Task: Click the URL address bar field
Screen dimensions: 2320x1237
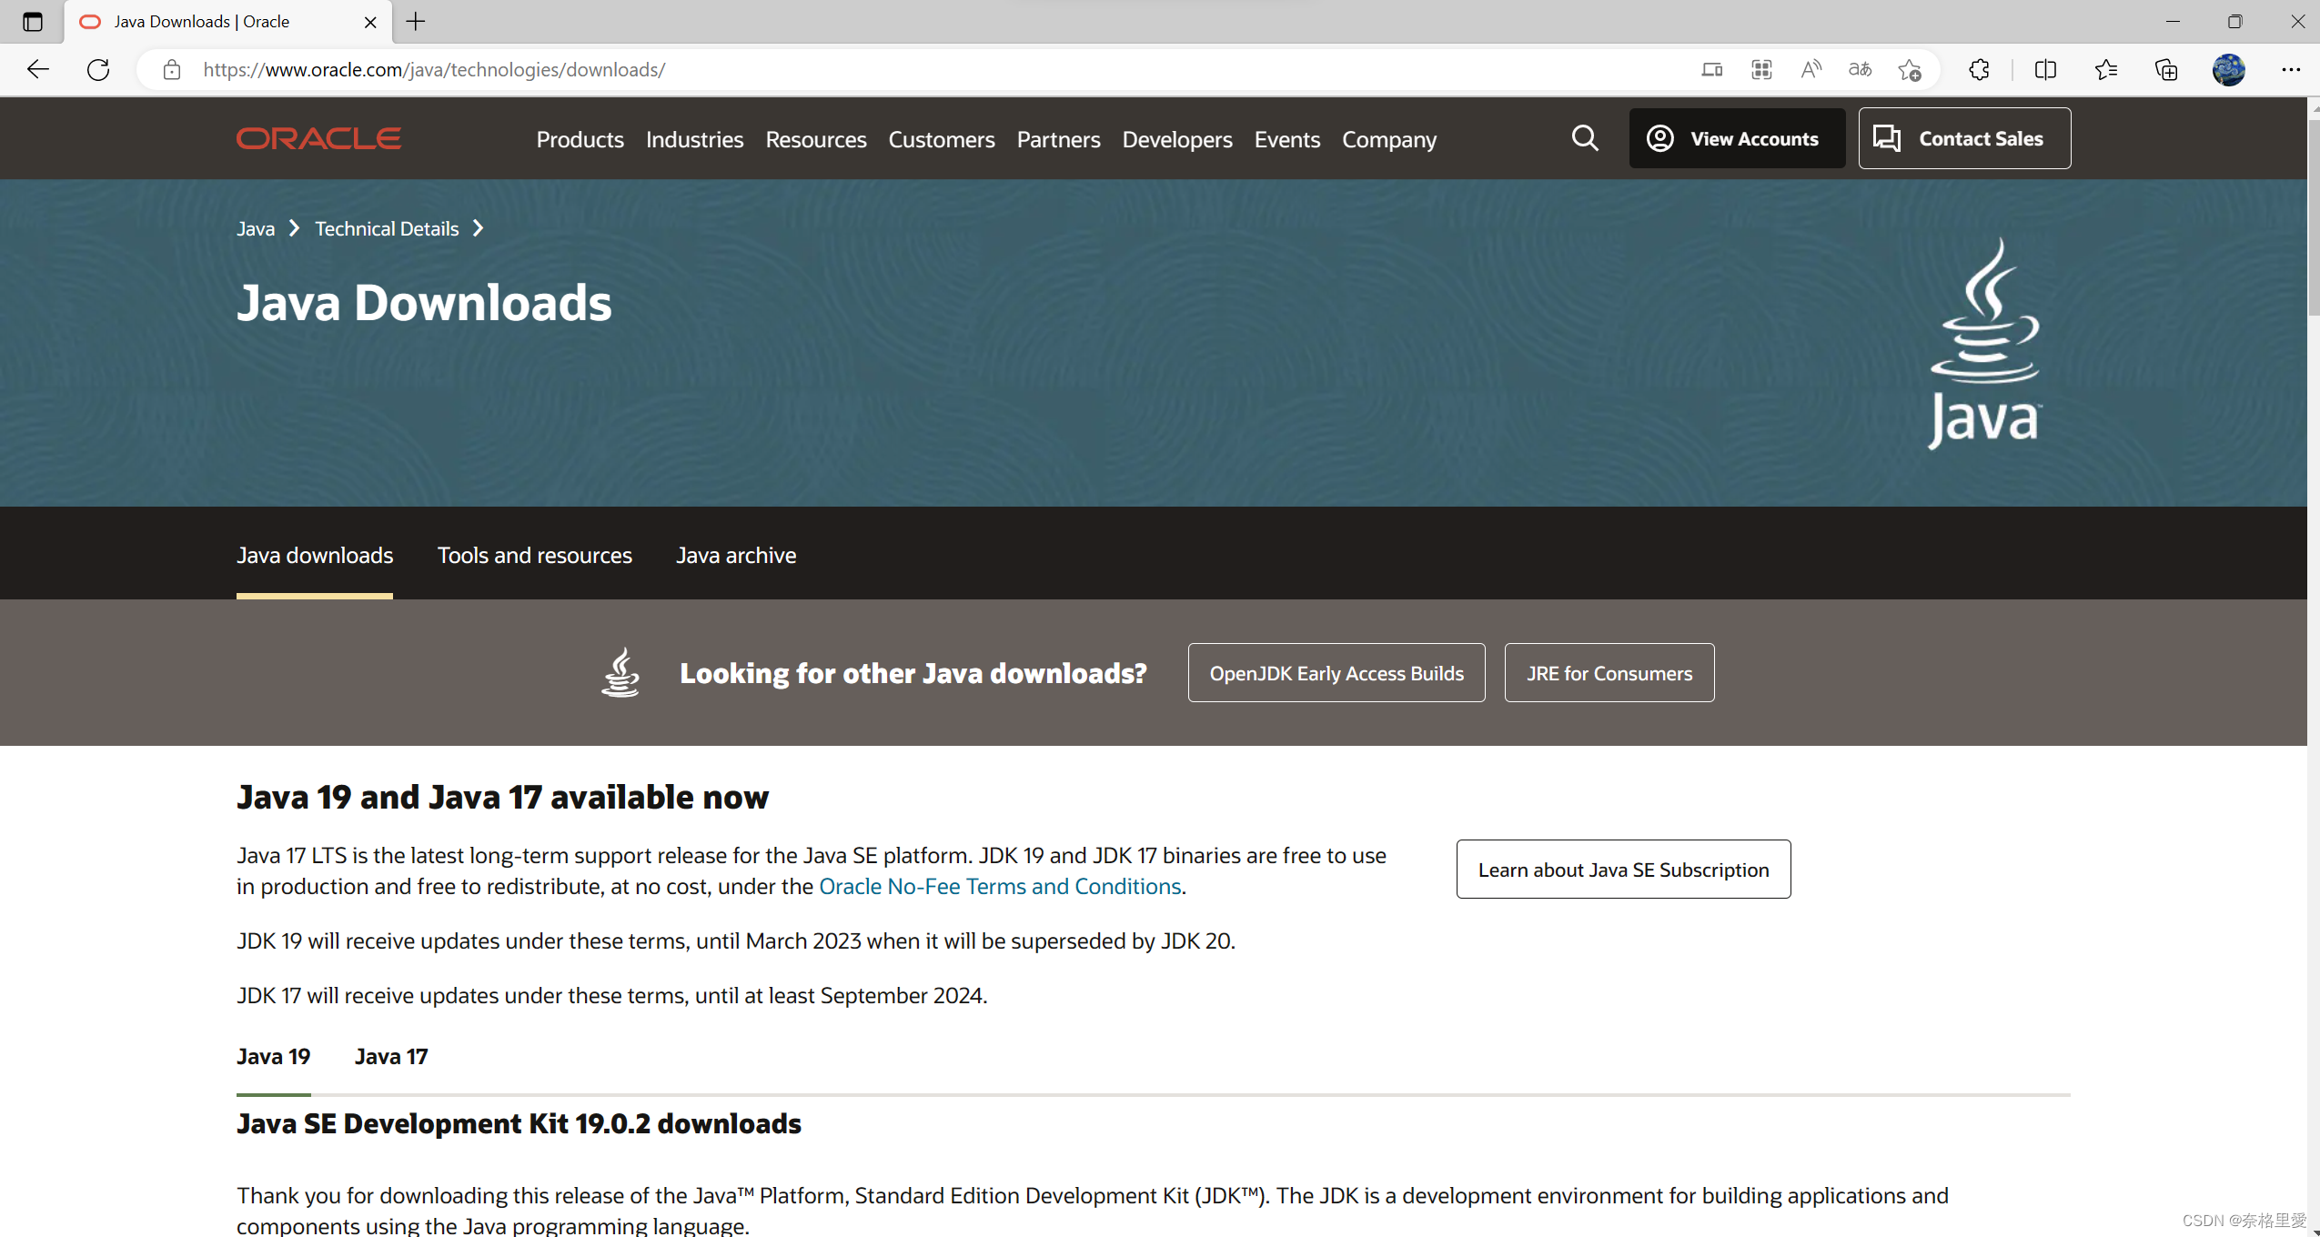Action: (x=910, y=70)
